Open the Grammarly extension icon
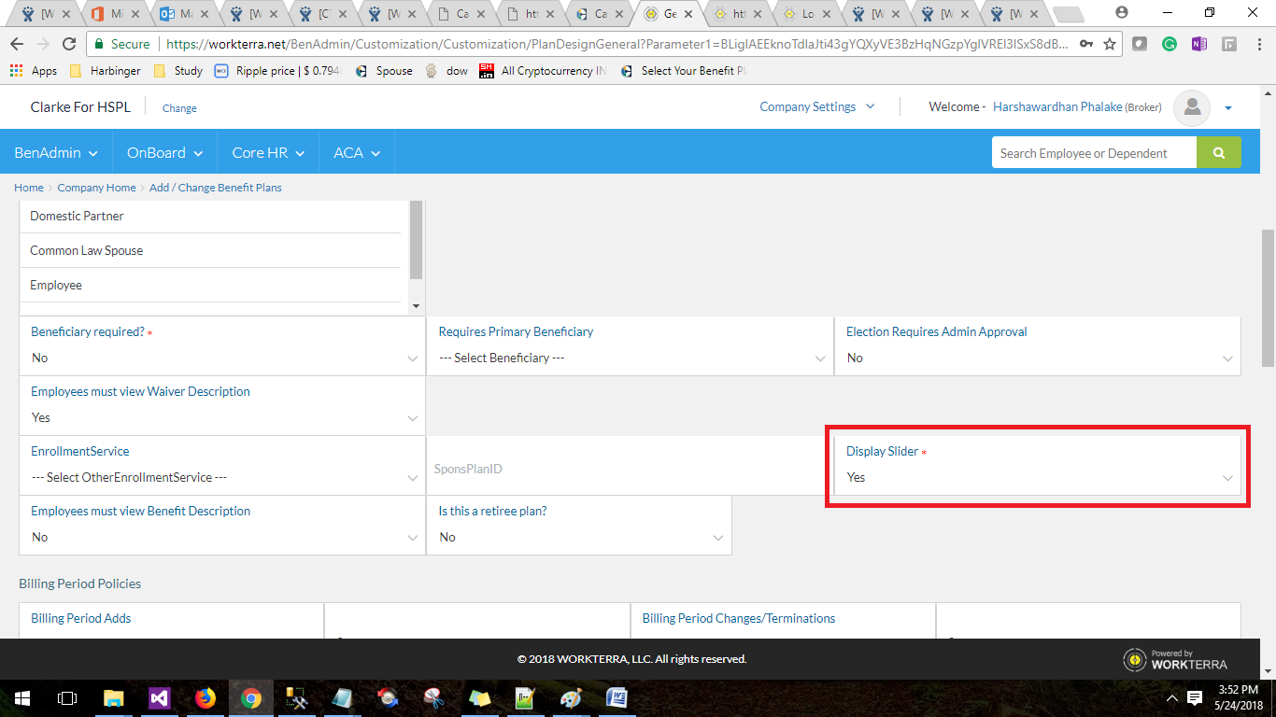Screen dimensions: 1276x717 coord(1170,43)
